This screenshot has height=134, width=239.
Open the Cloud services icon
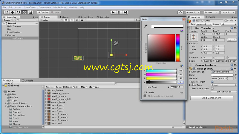pyautogui.click(x=180, y=12)
